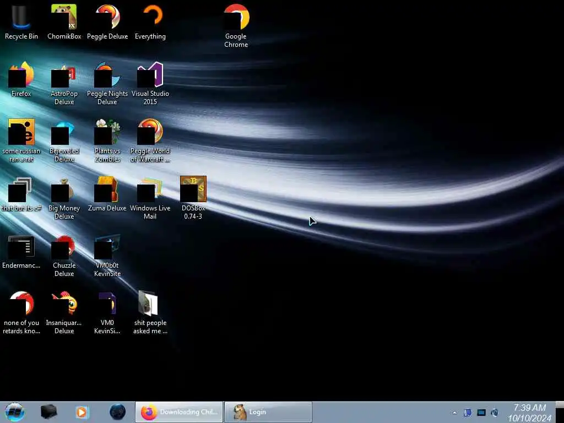Open the Visual Studio 2015 shortcut

tap(150, 84)
